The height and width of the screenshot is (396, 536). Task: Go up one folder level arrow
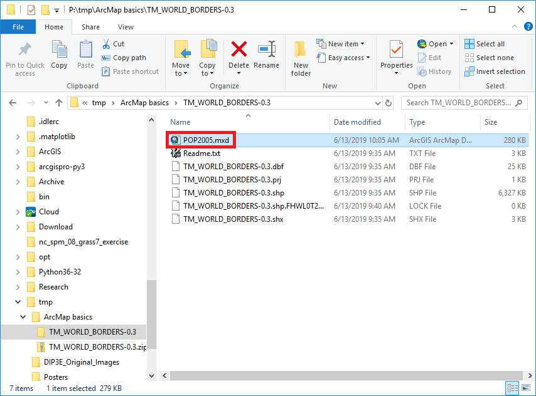59,103
